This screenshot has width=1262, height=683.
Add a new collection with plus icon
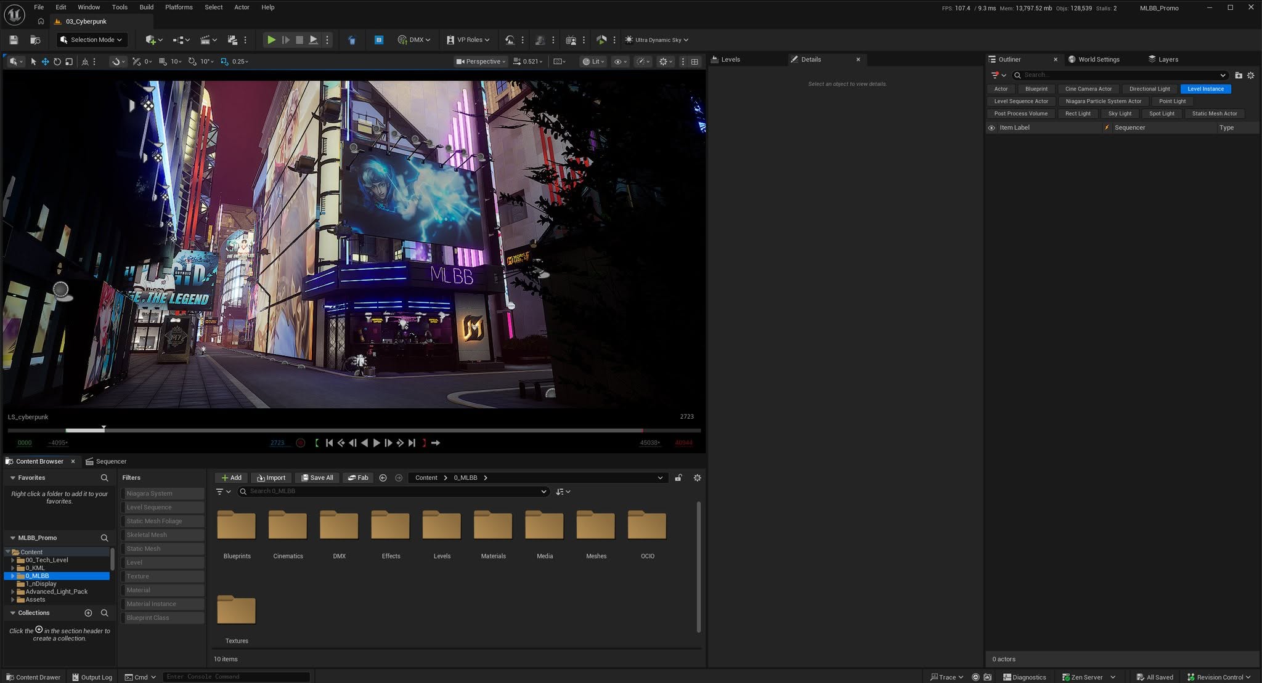click(x=88, y=613)
